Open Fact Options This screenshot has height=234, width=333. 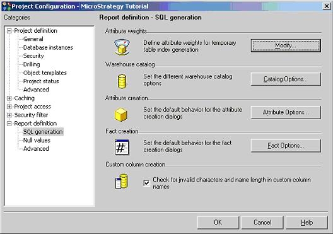[286, 146]
